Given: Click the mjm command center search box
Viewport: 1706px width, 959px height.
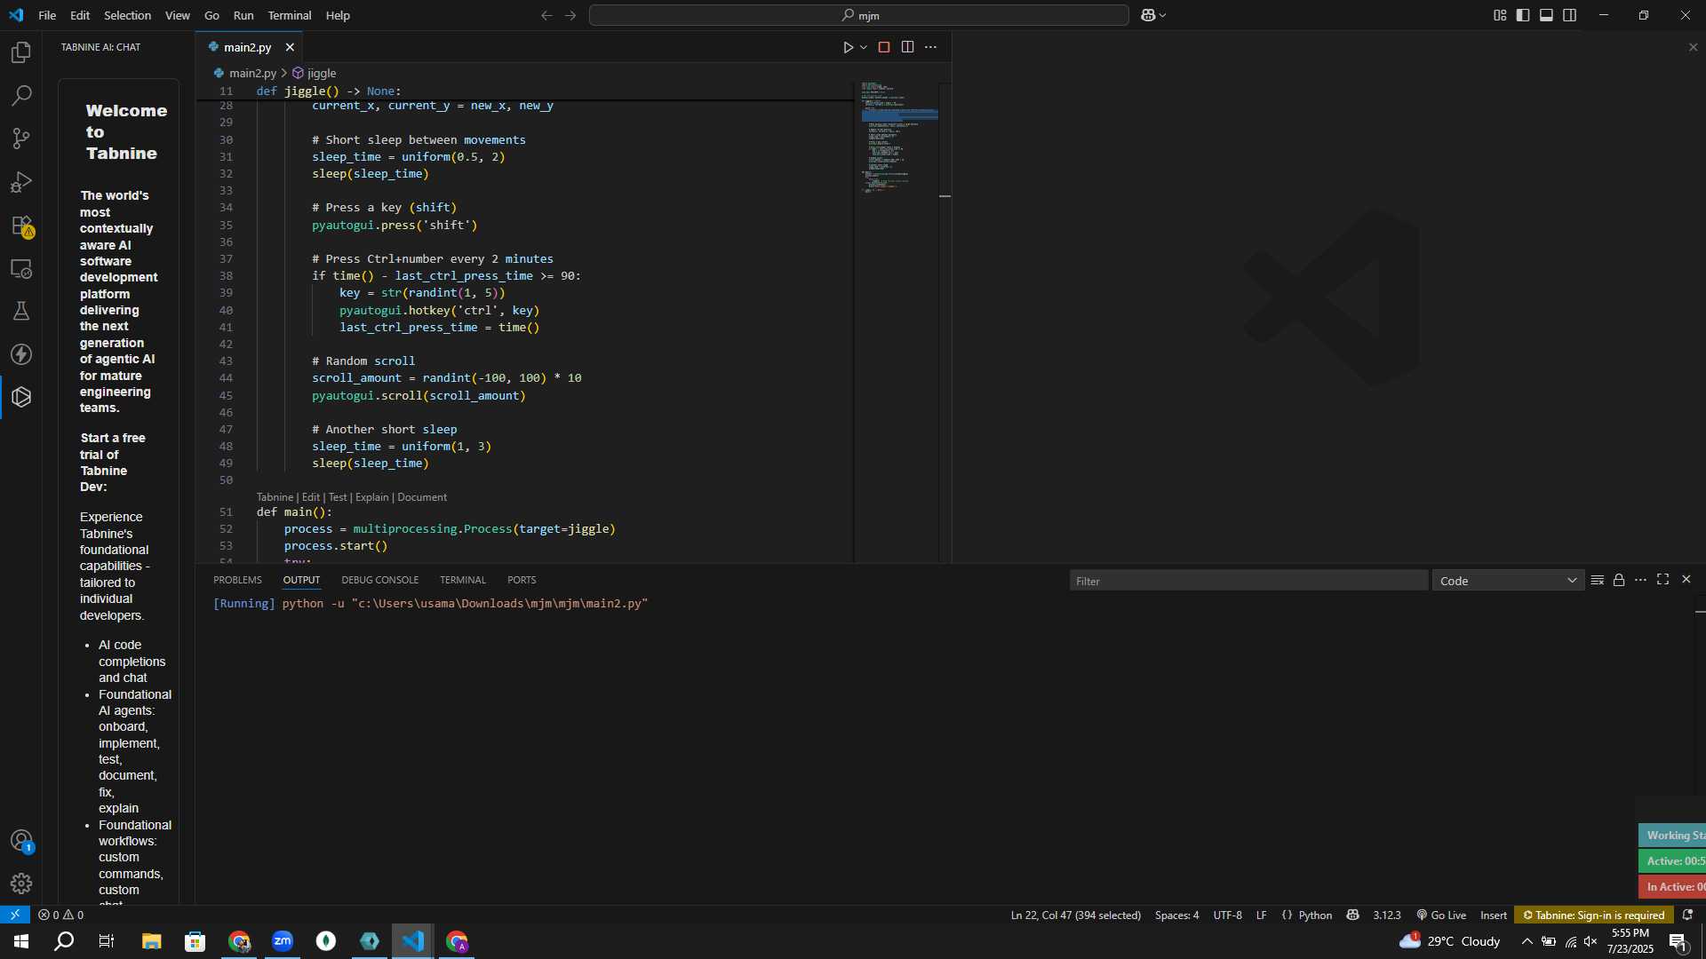Looking at the screenshot, I should click(x=859, y=15).
